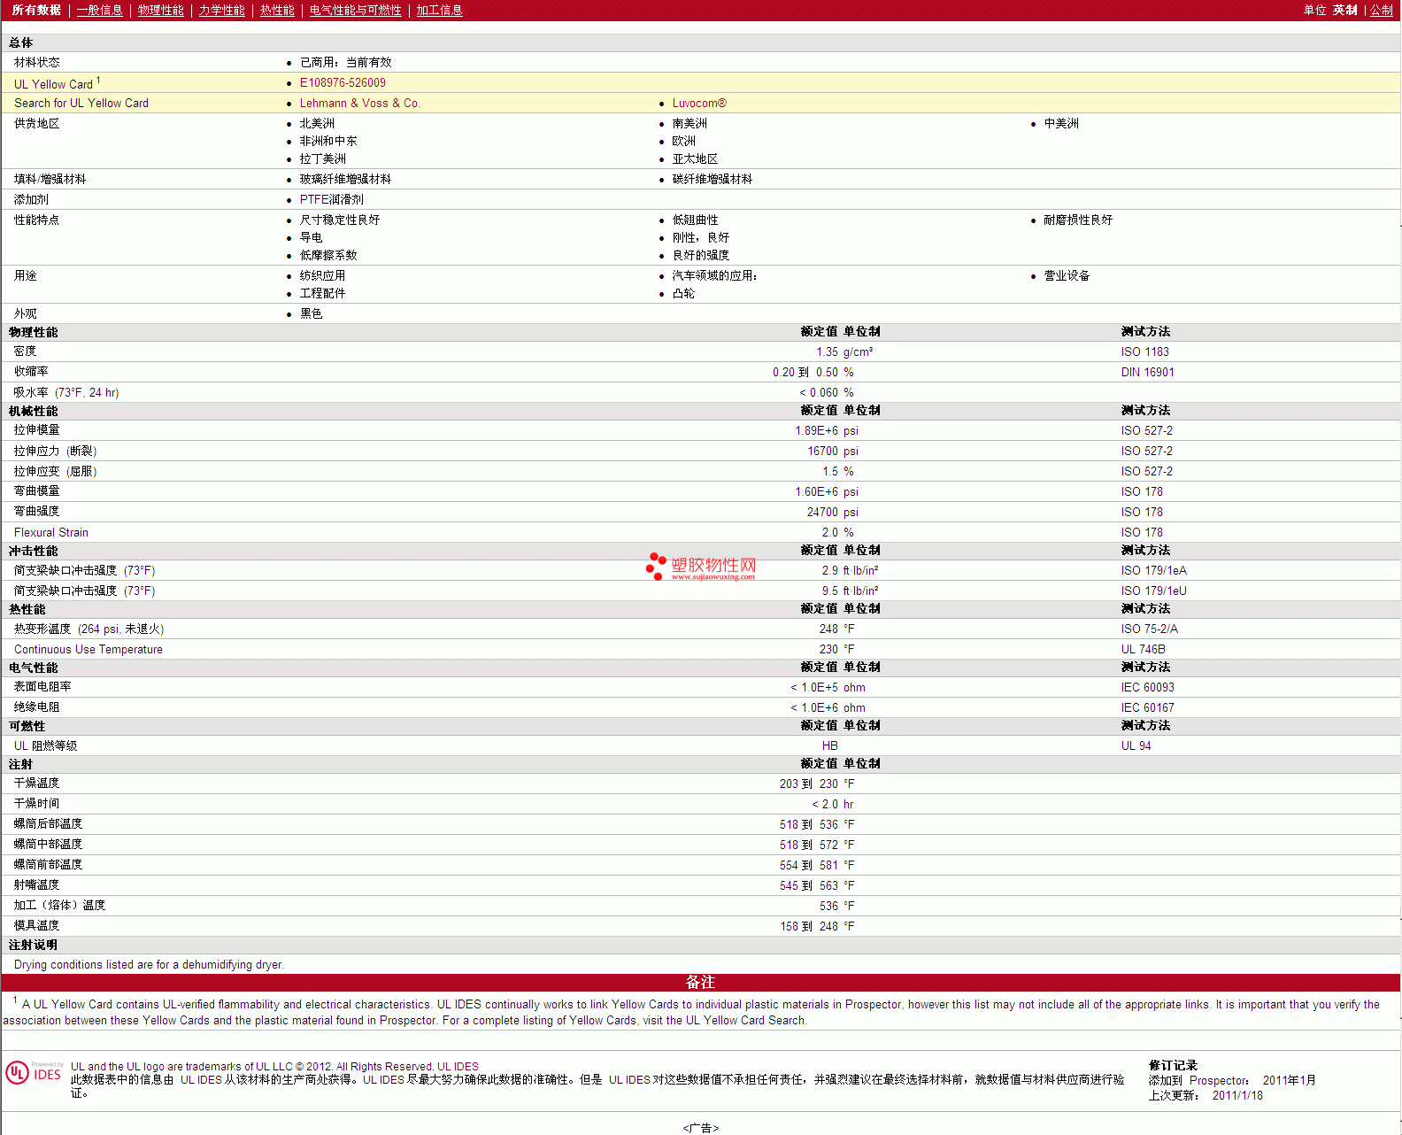This screenshot has height=1135, width=1402.
Task: Click the 备注 section header
Action: point(700,982)
